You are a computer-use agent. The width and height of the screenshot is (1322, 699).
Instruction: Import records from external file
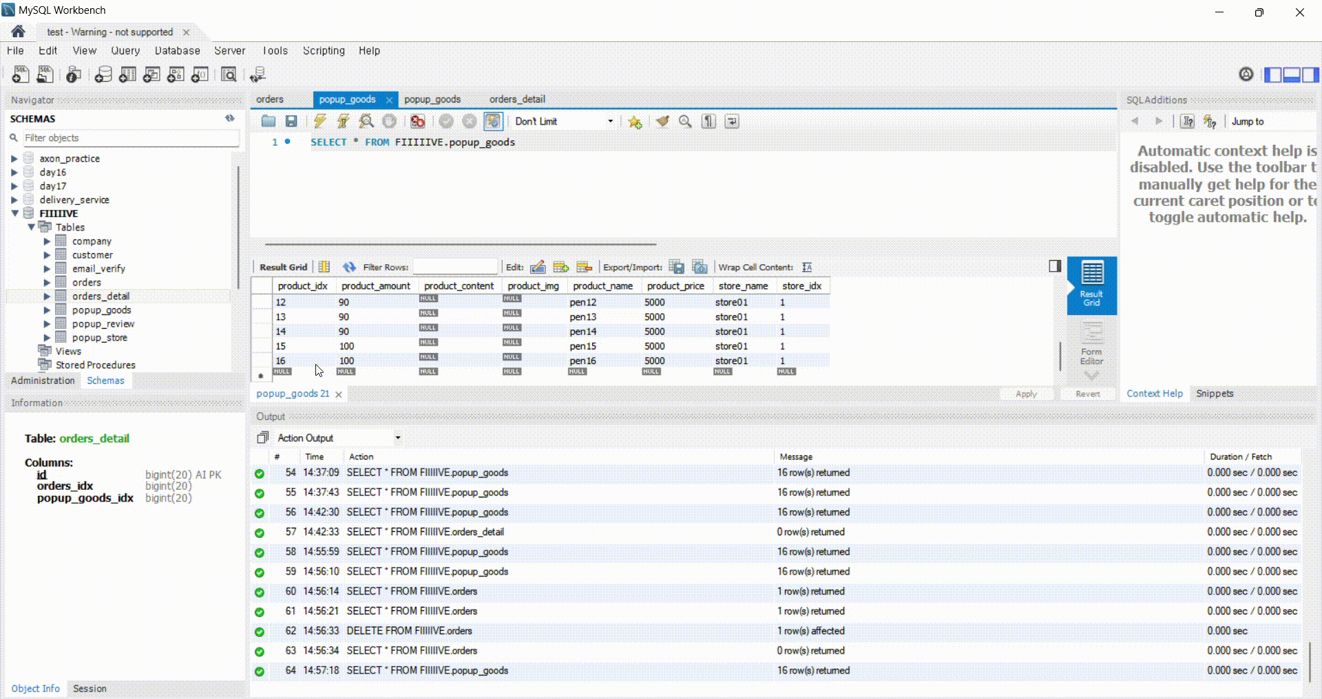[700, 267]
